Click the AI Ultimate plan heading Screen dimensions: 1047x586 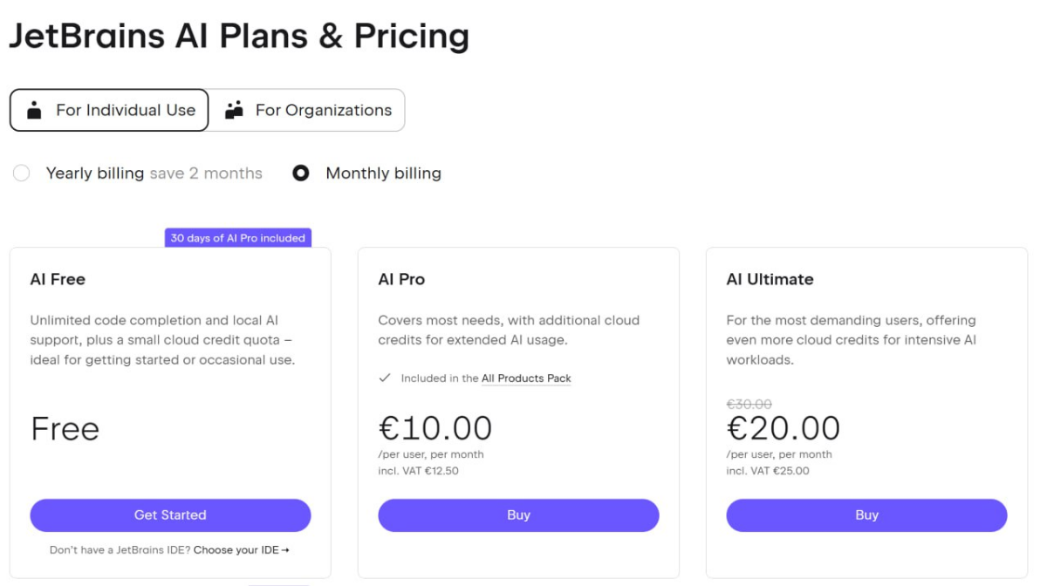770,279
